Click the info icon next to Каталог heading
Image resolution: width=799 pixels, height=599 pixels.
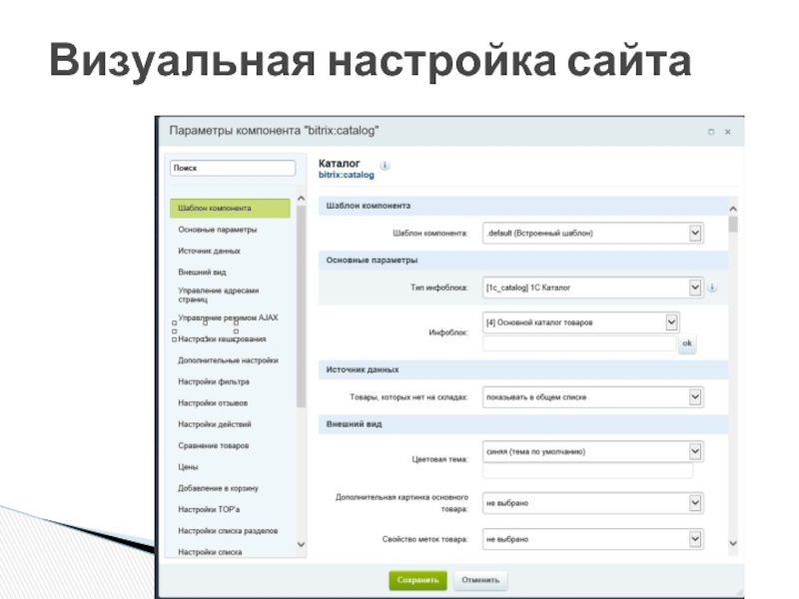[x=385, y=165]
